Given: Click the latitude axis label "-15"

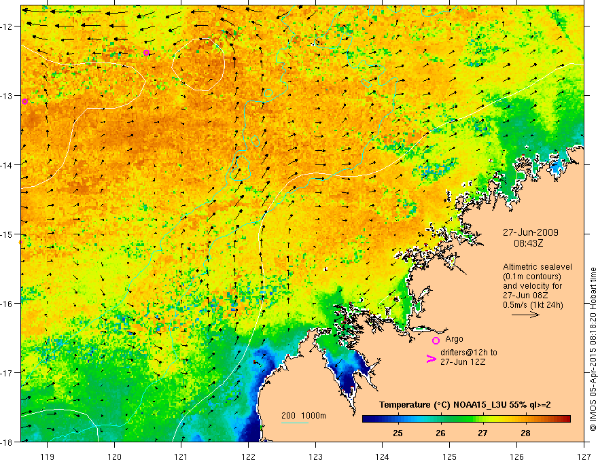Looking at the screenshot, I should (x=7, y=234).
